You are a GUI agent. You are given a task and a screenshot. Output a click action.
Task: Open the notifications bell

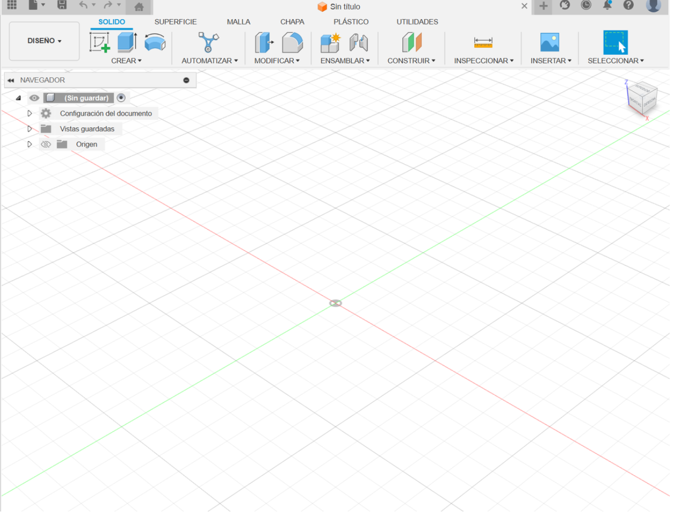(x=608, y=5)
